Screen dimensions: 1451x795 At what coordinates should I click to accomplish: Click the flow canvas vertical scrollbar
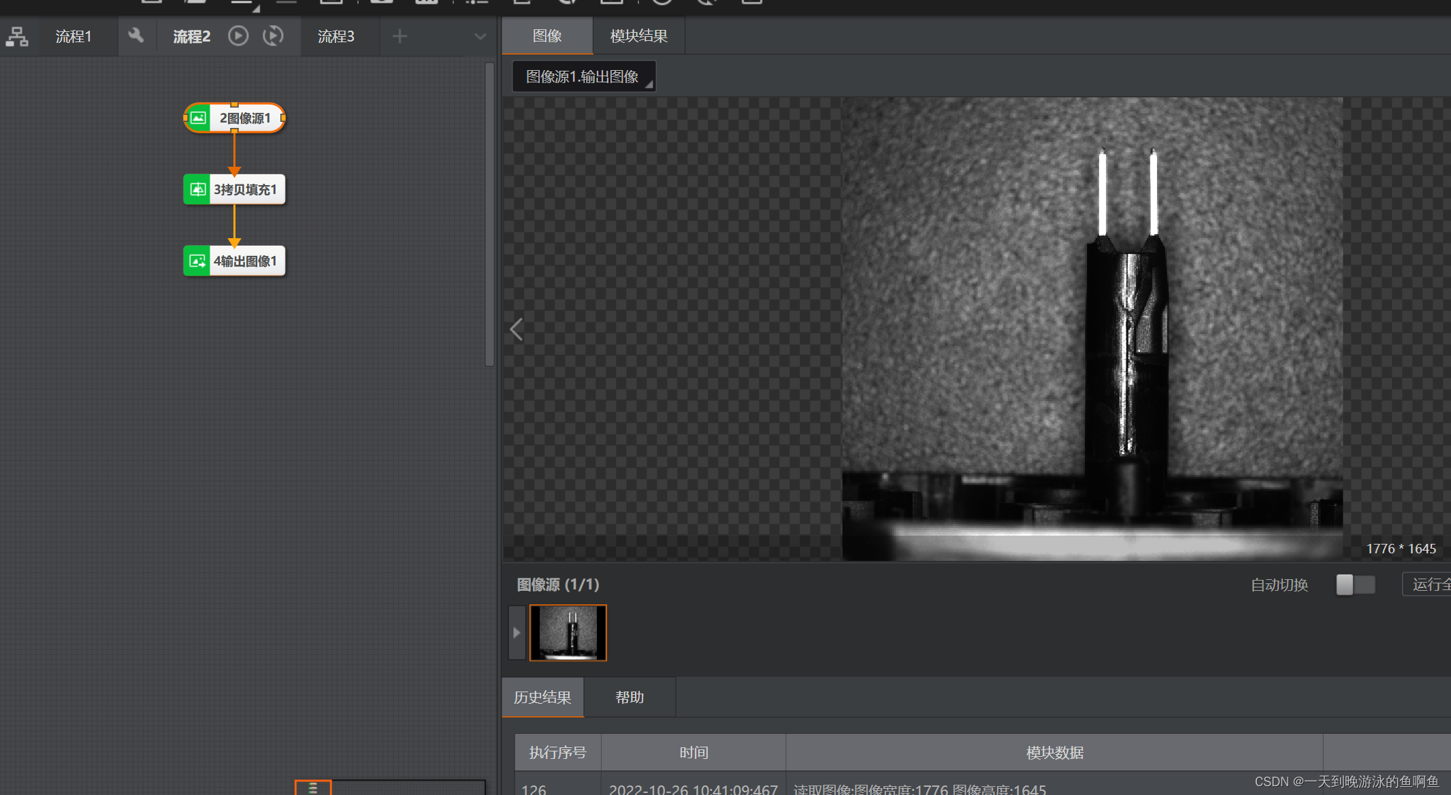[489, 214]
